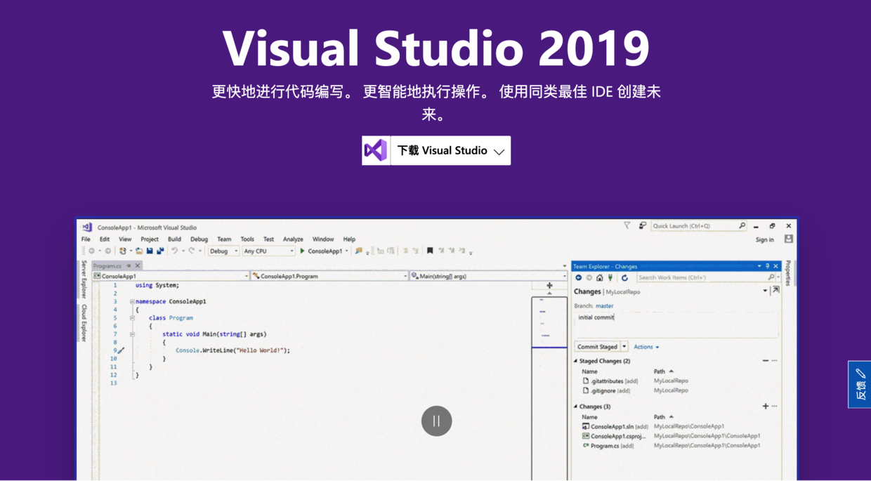Image resolution: width=871 pixels, height=481 pixels.
Task: Click the master branch link
Action: point(605,306)
